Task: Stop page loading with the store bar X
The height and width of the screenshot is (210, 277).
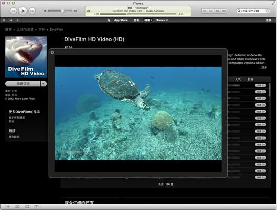Action: point(4,20)
